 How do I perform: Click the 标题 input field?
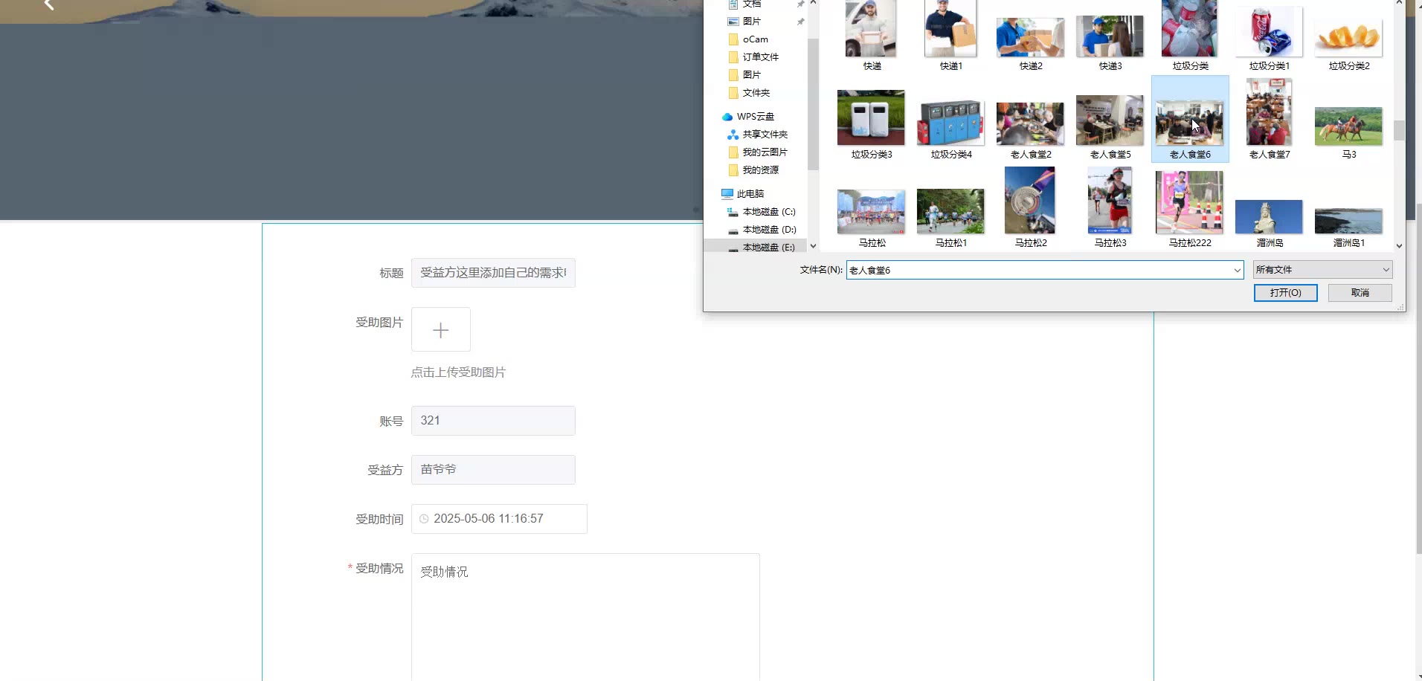point(492,273)
